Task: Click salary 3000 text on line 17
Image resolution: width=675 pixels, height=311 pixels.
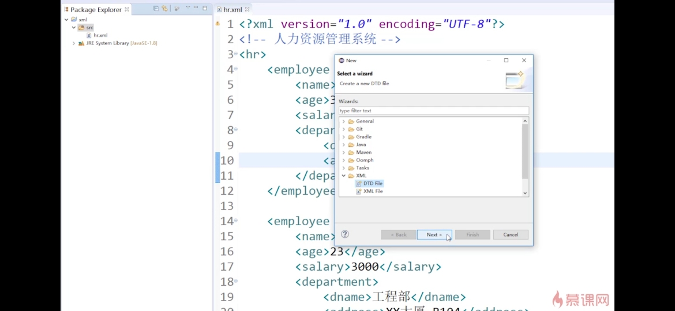Action: point(368,266)
